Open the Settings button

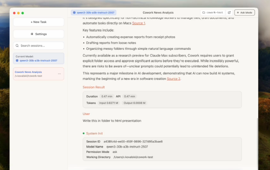click(39, 34)
